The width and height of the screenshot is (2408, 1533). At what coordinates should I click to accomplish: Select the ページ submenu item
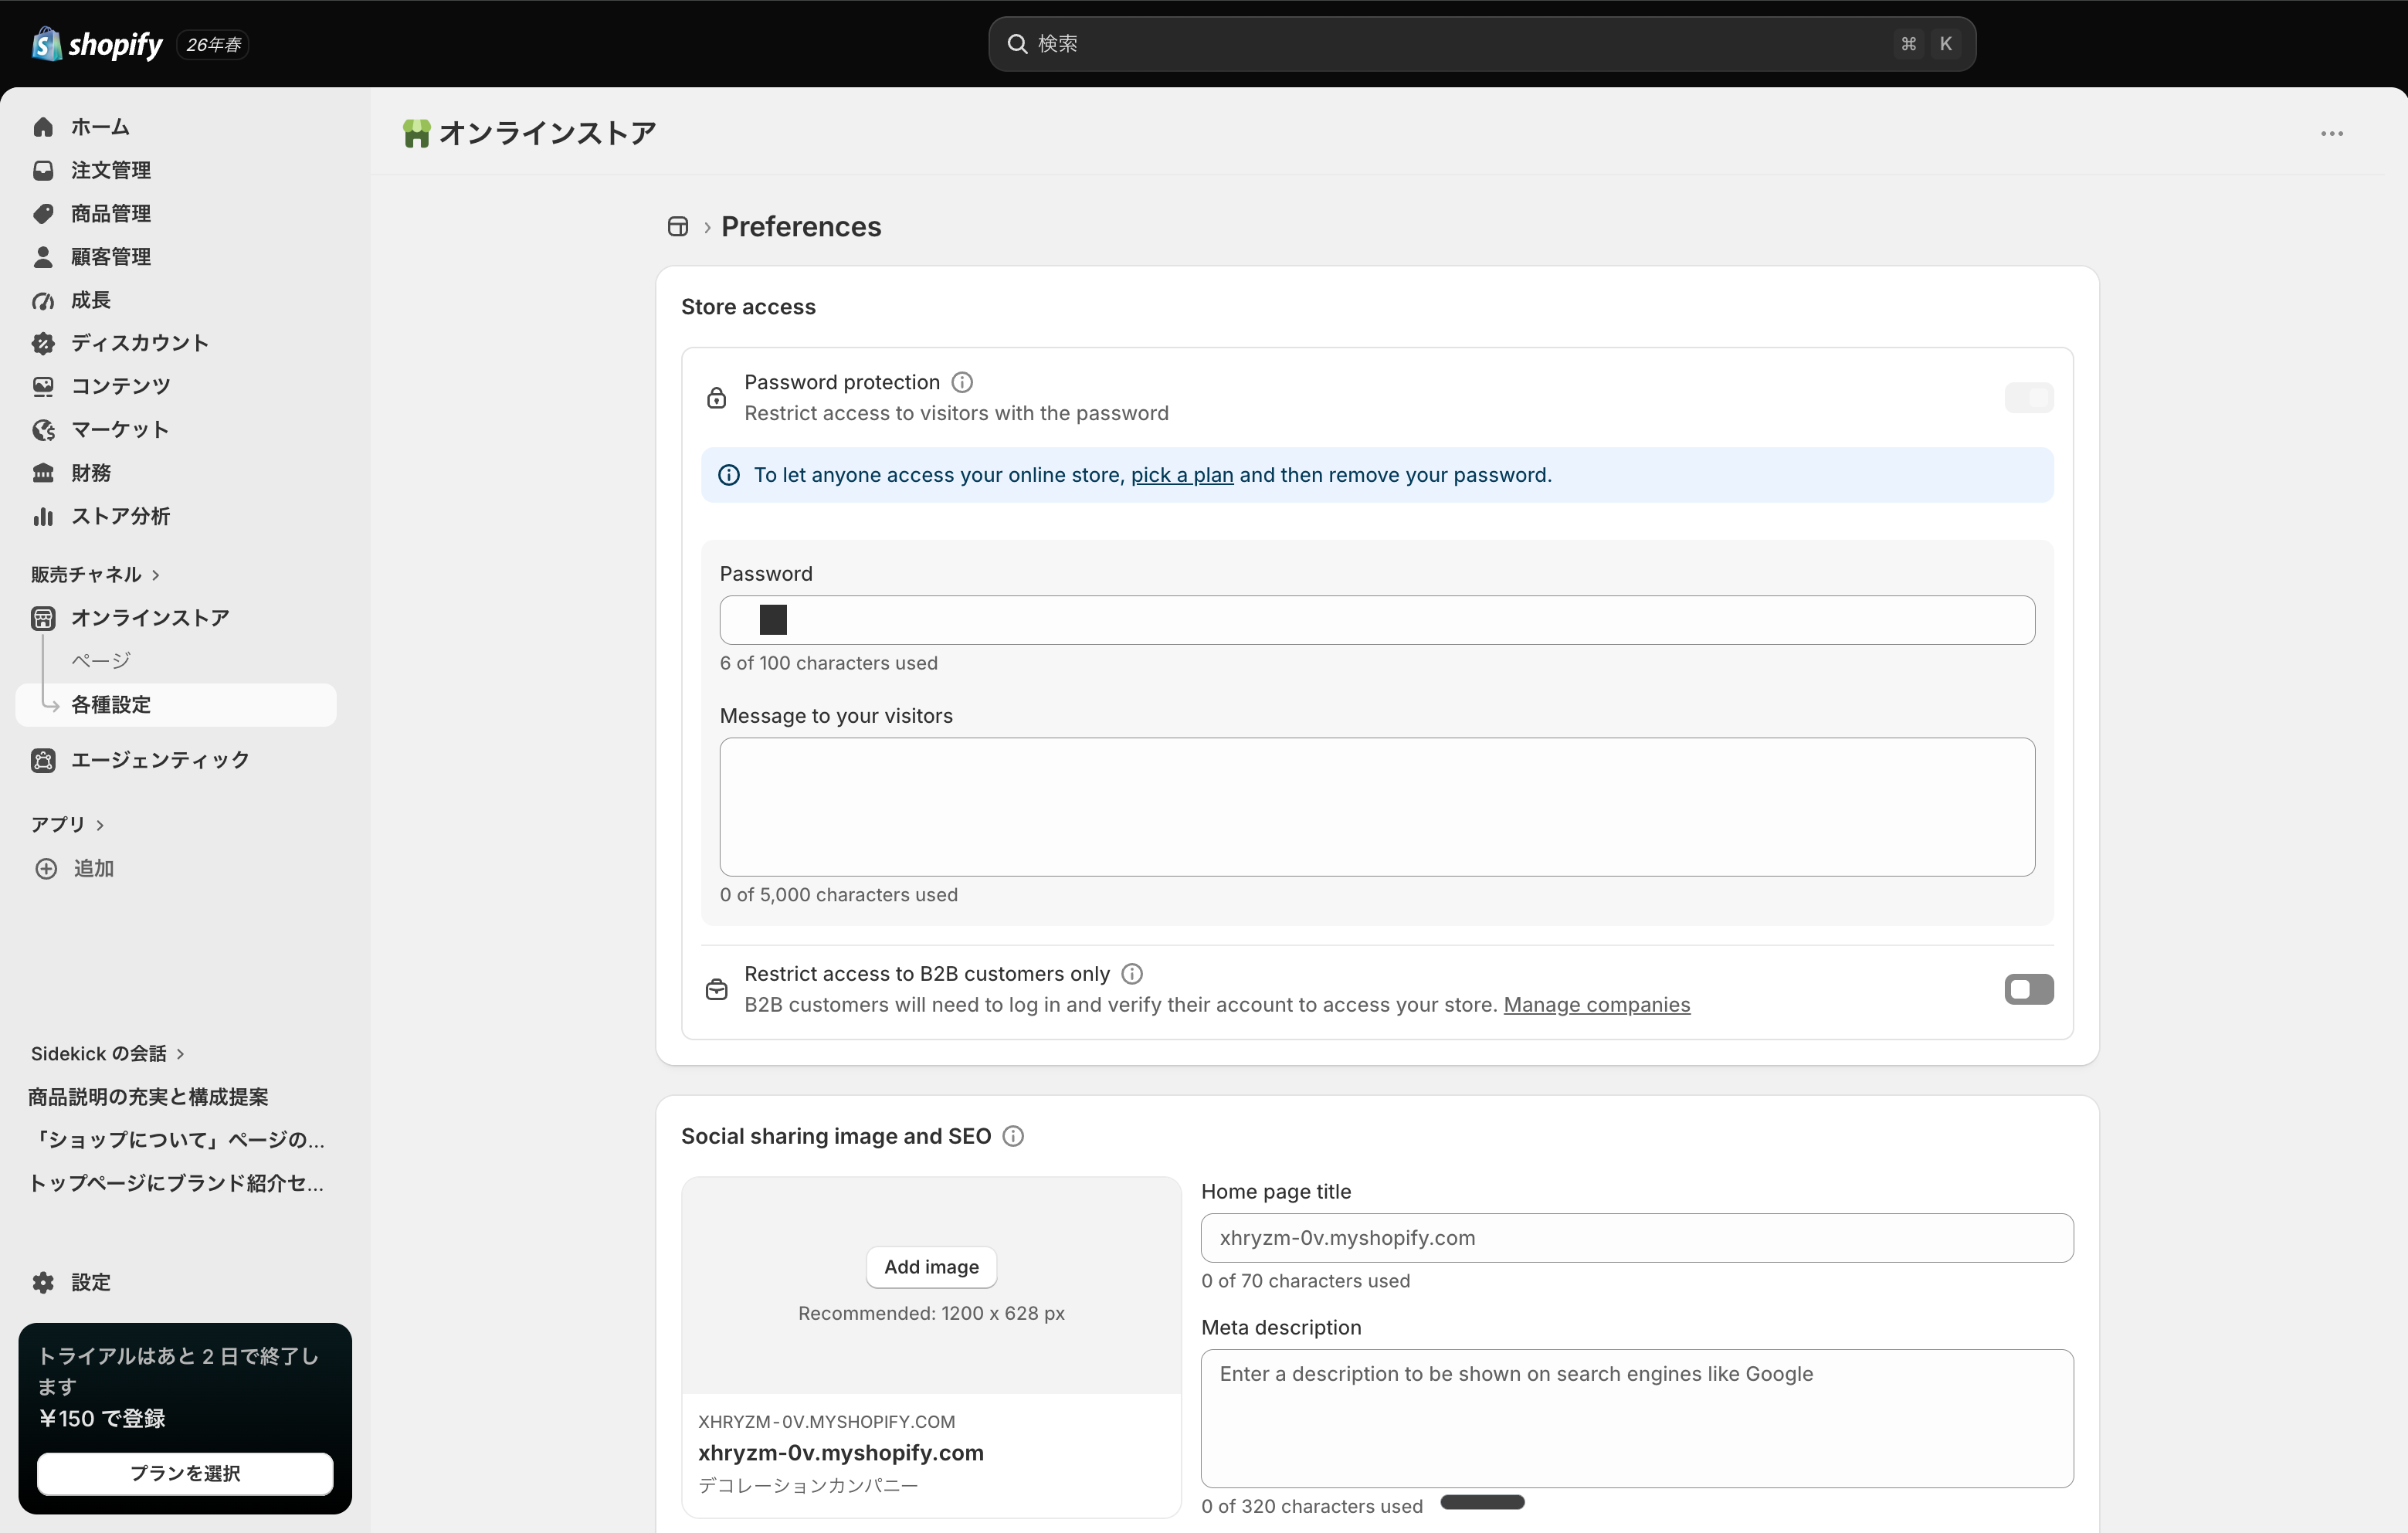101,660
